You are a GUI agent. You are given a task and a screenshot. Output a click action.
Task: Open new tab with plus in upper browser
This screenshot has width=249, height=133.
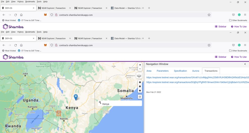coord(149,8)
